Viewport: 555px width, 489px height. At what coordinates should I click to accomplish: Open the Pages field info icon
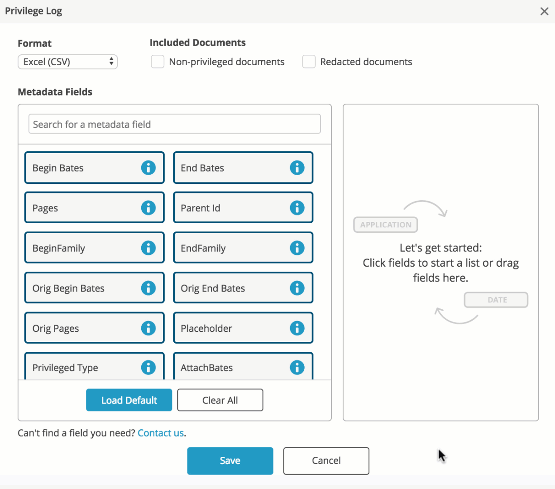[x=148, y=208]
